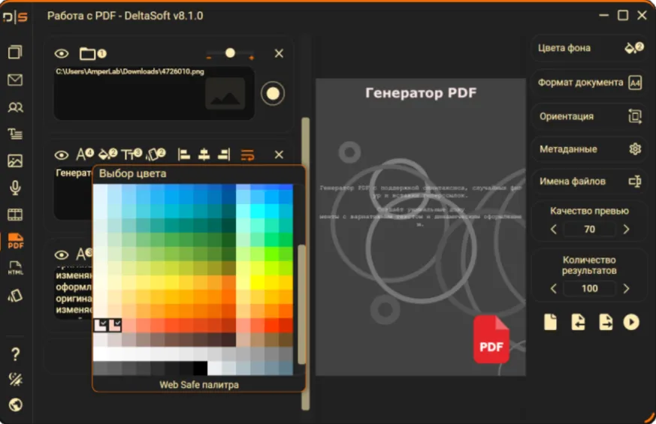Decrease preview quality with left arrow

point(554,230)
